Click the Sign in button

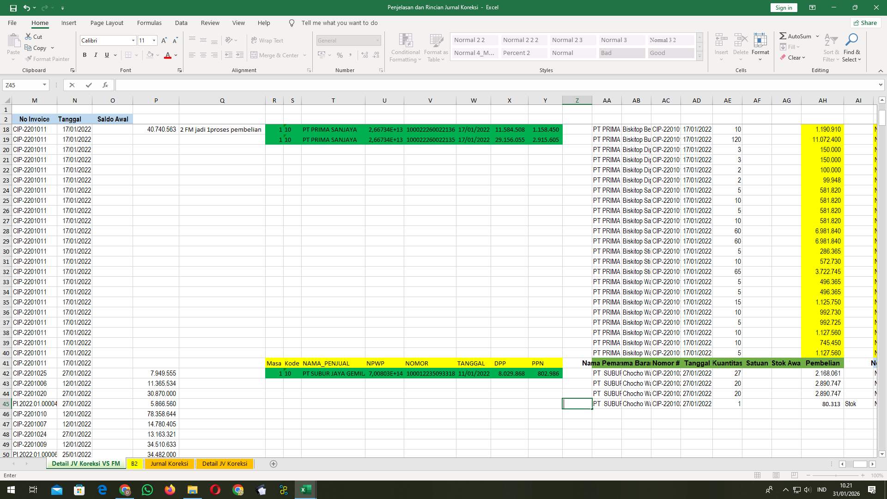783,7
